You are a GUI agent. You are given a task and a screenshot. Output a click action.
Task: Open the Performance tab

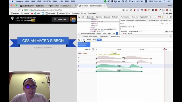click(x=125, y=17)
